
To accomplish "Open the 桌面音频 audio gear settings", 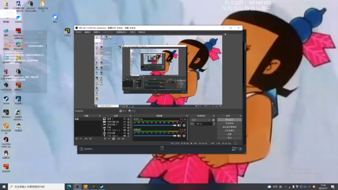I will (x=184, y=136).
